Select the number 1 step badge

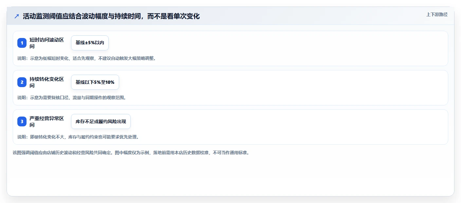22,43
